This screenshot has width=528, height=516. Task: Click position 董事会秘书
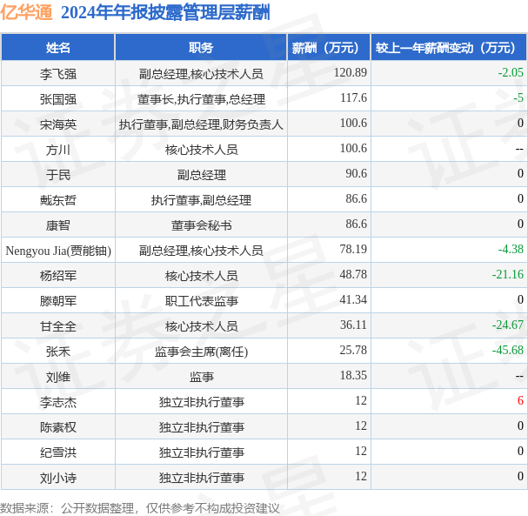pos(201,225)
